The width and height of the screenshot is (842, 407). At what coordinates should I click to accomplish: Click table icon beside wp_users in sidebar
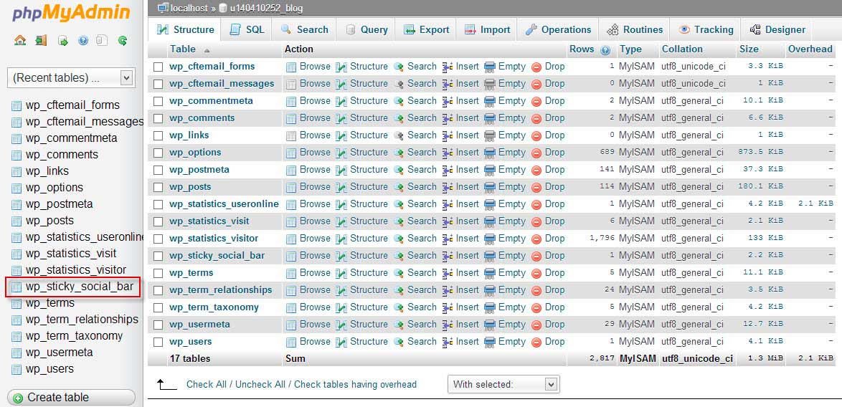(x=16, y=370)
